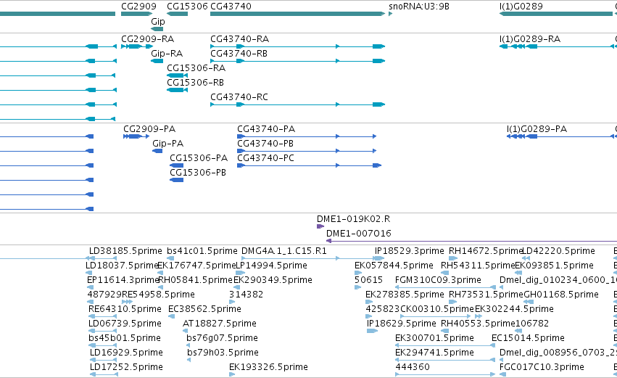Click EST IP18529.3prime
Viewport: 617px width, 378px height.
pyautogui.click(x=409, y=251)
